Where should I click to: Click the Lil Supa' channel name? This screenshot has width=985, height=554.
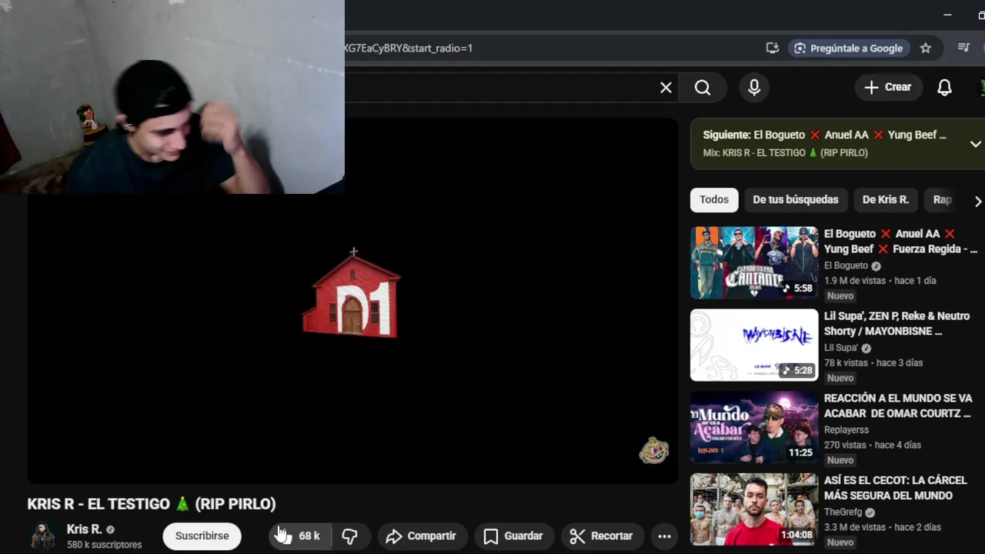pyautogui.click(x=841, y=348)
